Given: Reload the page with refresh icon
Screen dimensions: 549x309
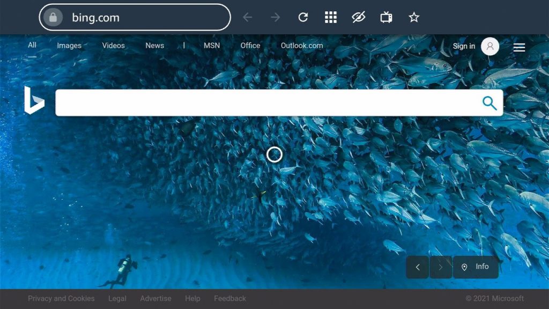Looking at the screenshot, I should (303, 17).
